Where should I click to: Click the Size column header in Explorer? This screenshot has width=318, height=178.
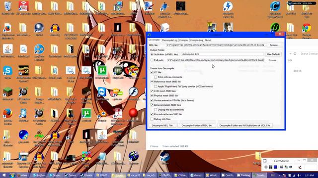coord(290,60)
